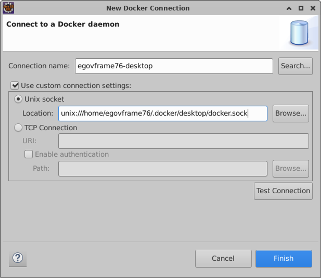Uncheck Use custom connection settings

click(x=15, y=85)
